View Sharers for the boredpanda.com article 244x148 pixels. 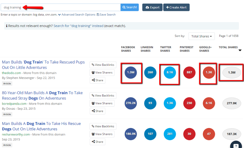(103, 103)
